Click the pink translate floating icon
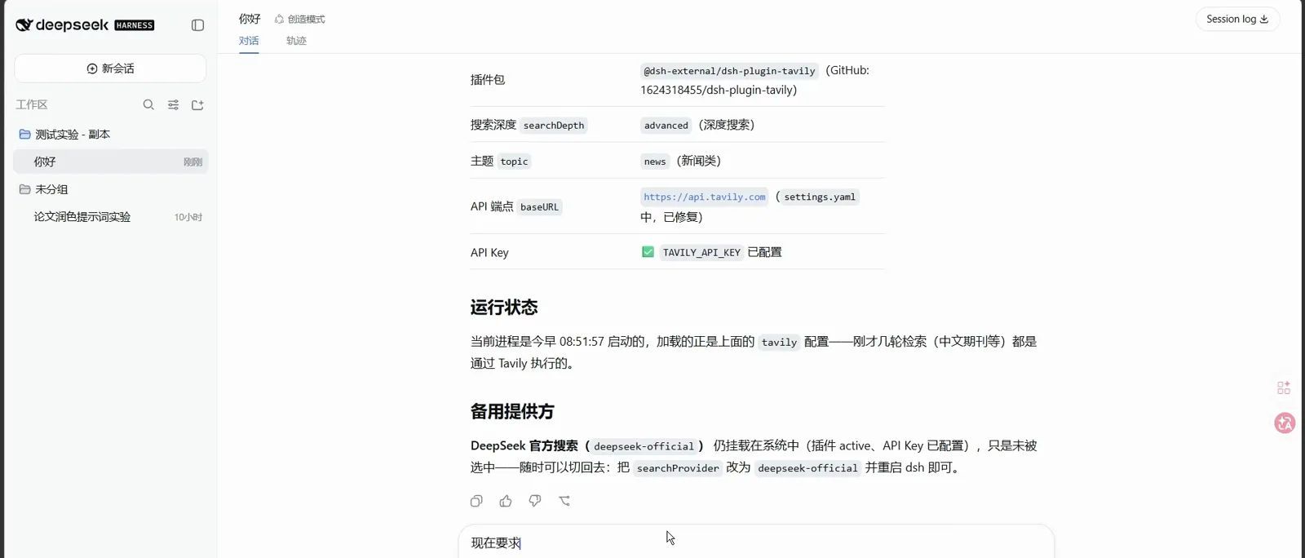1305x558 pixels. click(x=1285, y=423)
